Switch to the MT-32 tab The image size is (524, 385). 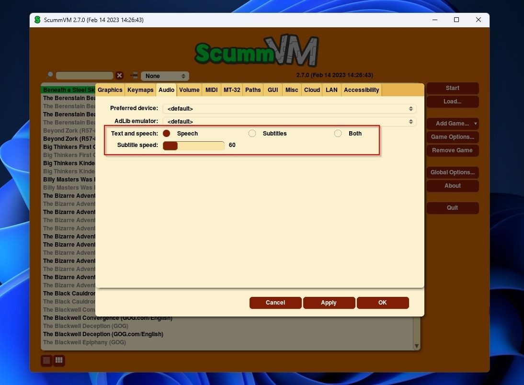tap(232, 90)
